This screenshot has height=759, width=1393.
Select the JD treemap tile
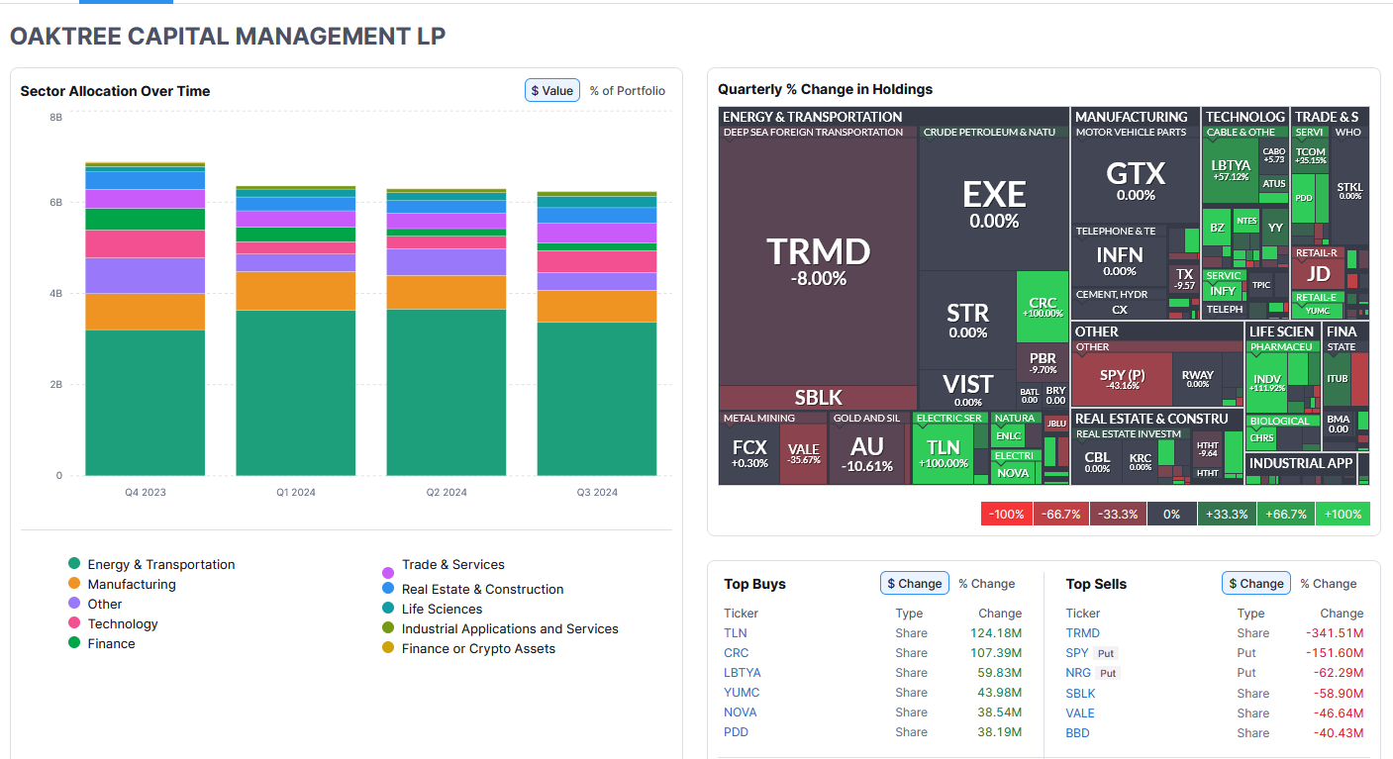[x=1318, y=273]
